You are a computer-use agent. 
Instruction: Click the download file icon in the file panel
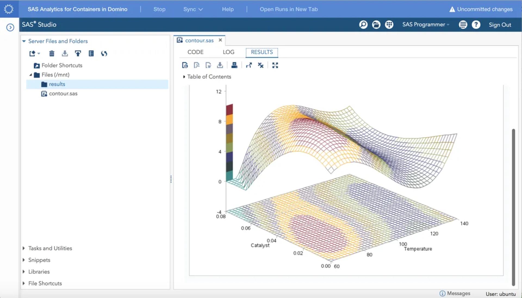tap(65, 54)
